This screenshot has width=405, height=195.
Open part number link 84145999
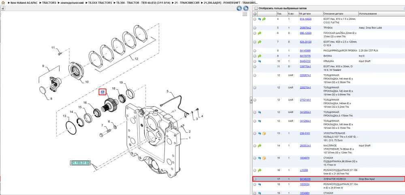[x=305, y=51]
